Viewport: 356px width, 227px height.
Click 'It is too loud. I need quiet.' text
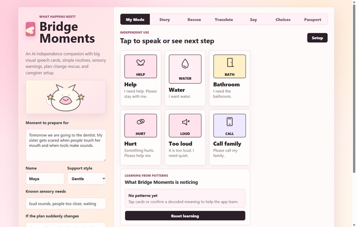click(x=181, y=153)
